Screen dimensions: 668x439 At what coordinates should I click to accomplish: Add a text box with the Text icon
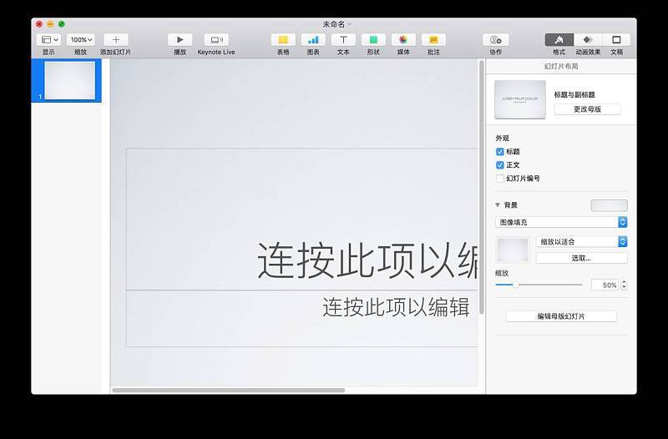tap(343, 39)
